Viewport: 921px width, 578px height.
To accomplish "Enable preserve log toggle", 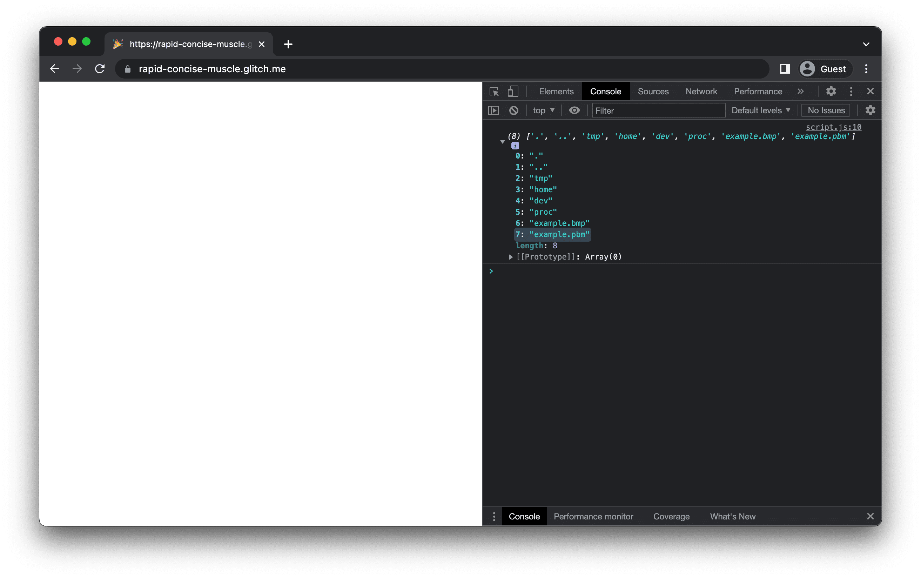I will pyautogui.click(x=870, y=110).
